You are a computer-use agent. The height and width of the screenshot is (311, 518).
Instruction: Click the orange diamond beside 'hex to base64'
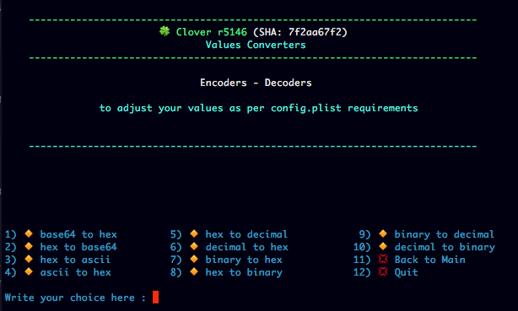29,246
